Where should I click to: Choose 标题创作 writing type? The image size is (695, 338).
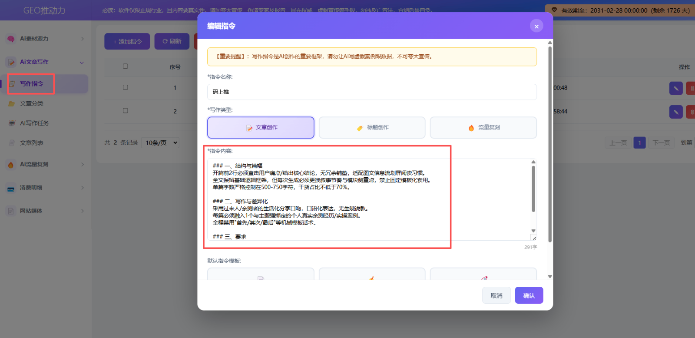tap(372, 127)
